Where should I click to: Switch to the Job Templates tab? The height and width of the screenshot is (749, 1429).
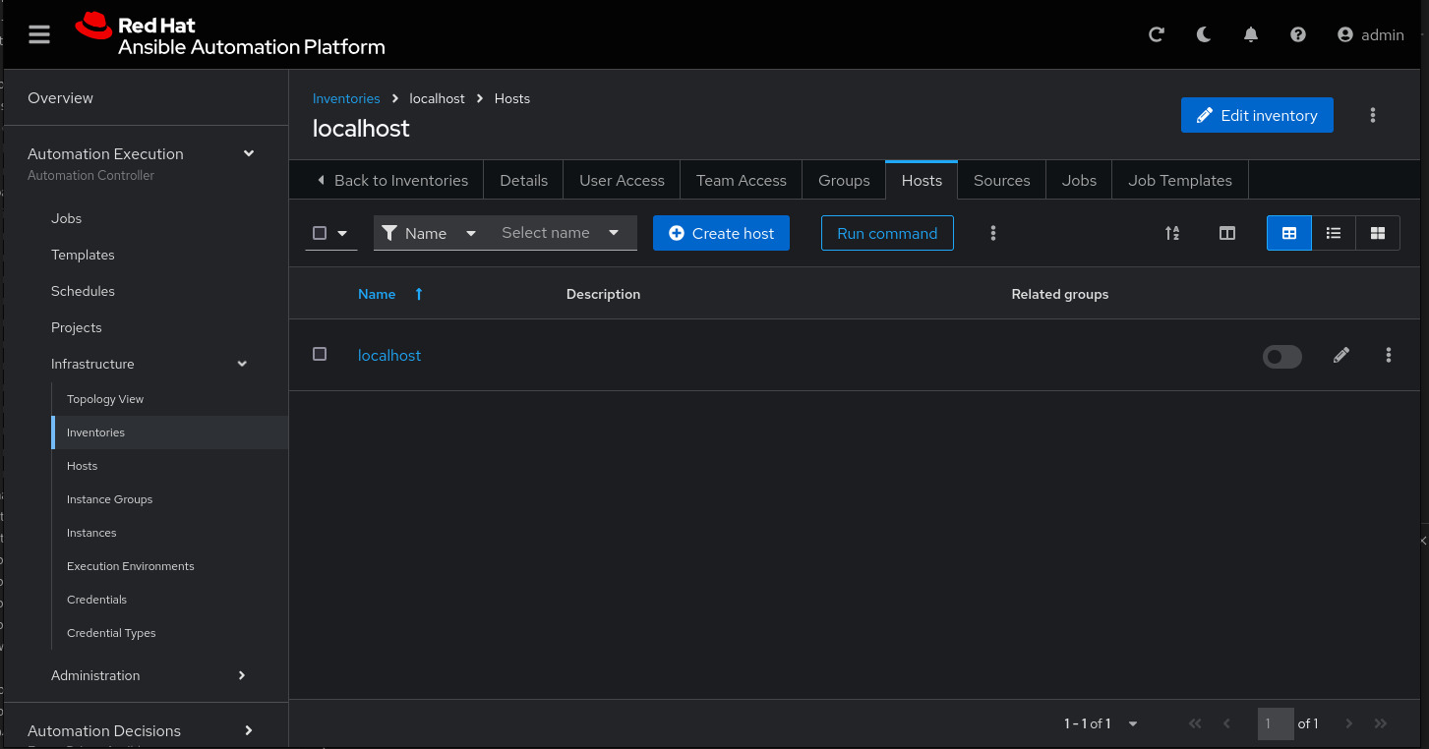tap(1180, 180)
